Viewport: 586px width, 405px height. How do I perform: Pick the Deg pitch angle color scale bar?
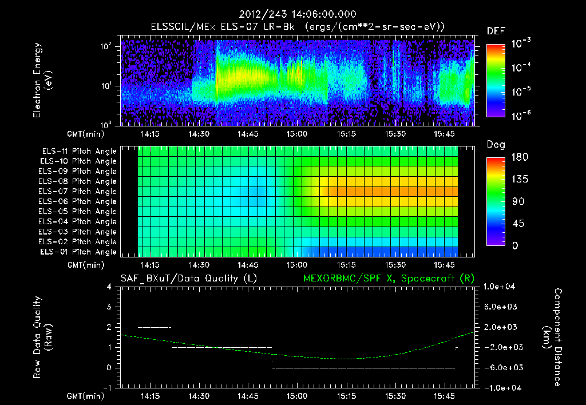496,201
